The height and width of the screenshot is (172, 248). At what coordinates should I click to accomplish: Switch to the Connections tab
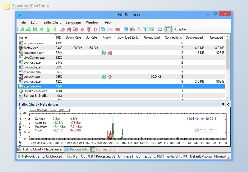point(103,149)
